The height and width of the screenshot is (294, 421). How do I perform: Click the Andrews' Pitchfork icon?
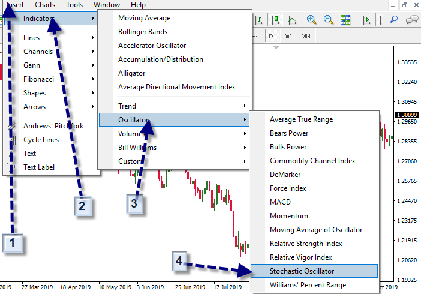click(11, 126)
